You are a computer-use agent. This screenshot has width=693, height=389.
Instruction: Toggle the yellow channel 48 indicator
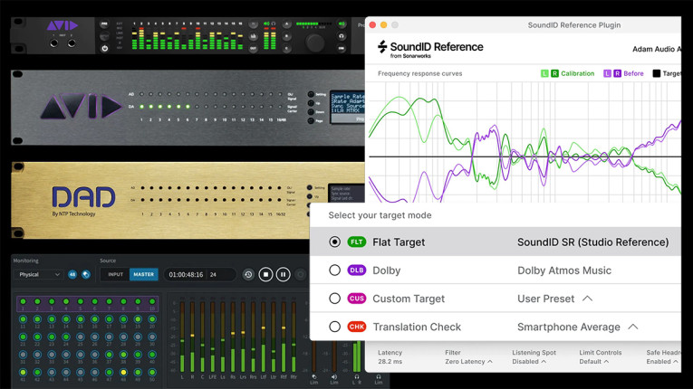pos(123,372)
